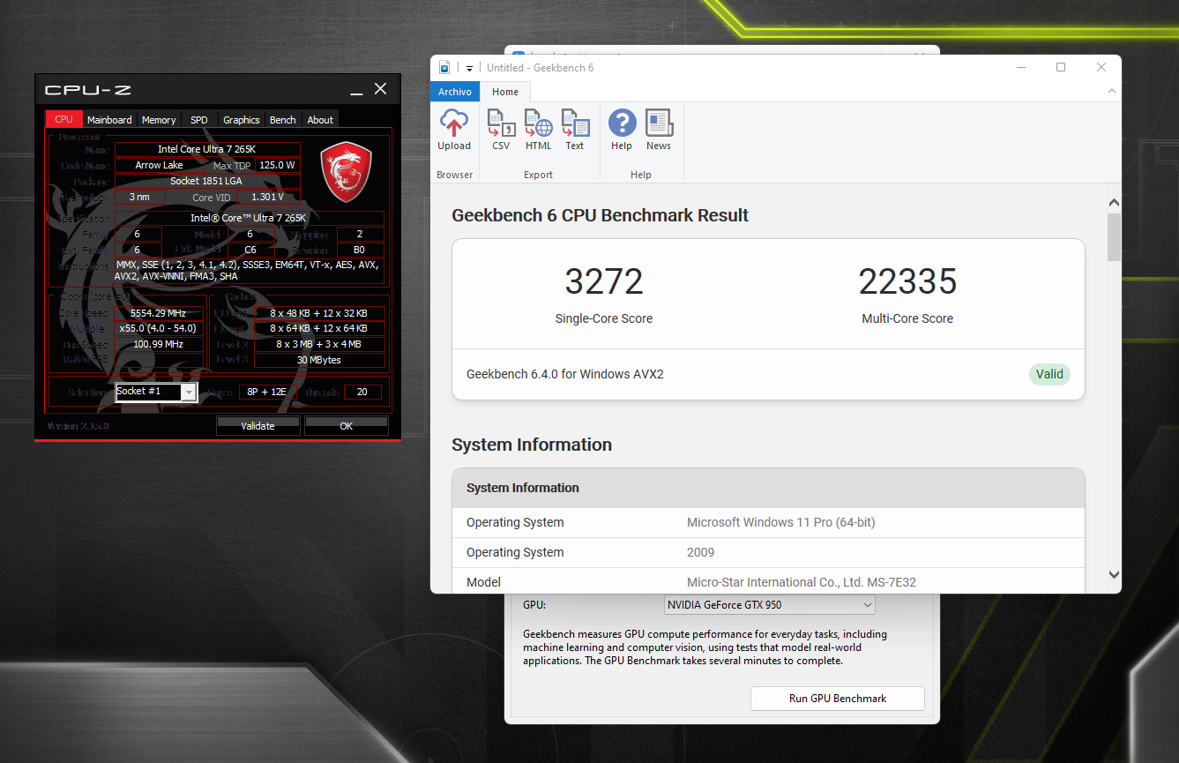
Task: Click the 8 x 3 MB + 3 x 4 MB cache value
Action: click(x=319, y=344)
